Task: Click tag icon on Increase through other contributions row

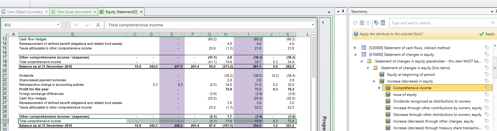Action: (x=487, y=108)
